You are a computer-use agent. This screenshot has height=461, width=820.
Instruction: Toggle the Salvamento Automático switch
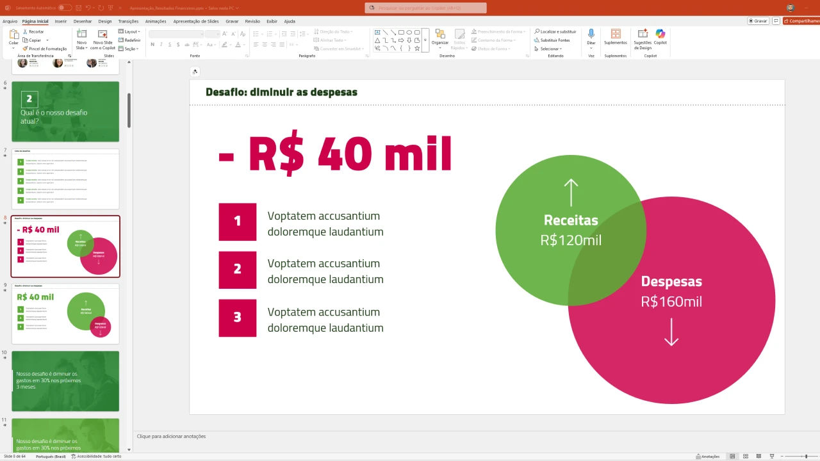point(65,8)
